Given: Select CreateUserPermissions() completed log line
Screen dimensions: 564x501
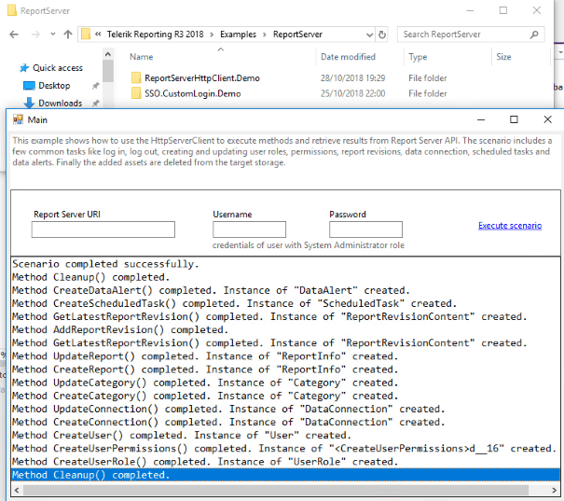Looking at the screenshot, I should pos(285,449).
